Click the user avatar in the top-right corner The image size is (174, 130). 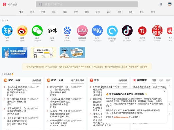click(x=169, y=4)
